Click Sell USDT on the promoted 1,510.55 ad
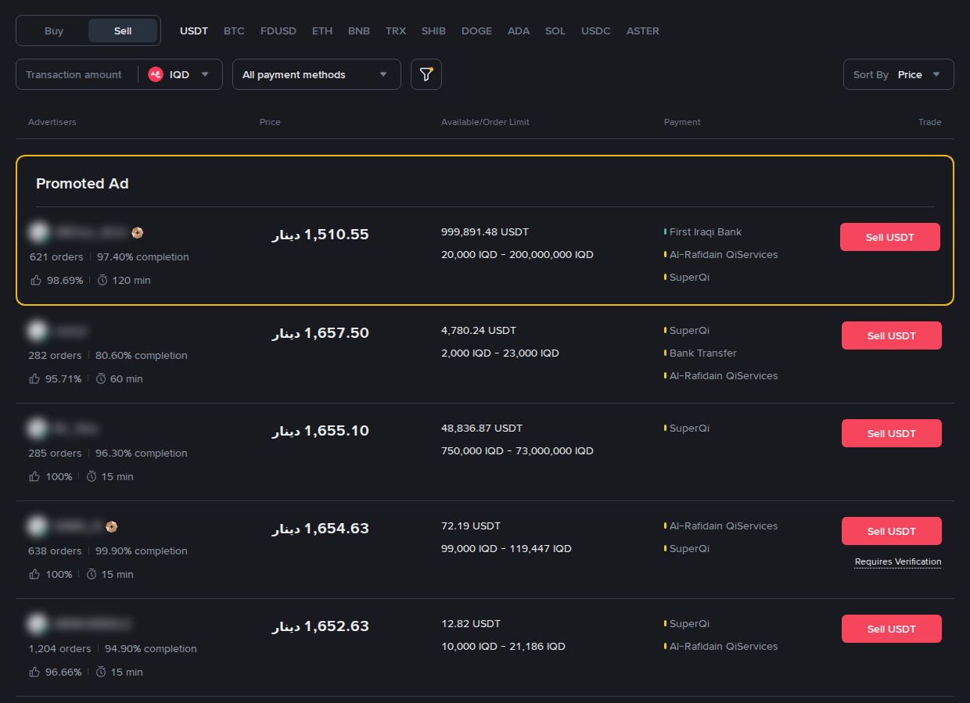 pos(890,237)
